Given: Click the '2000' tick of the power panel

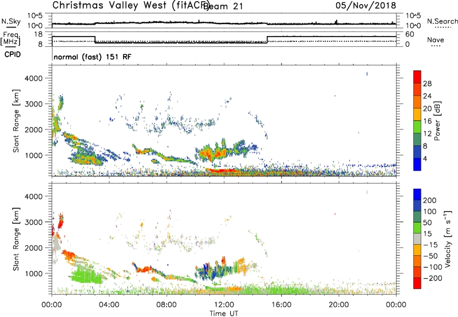Looking at the screenshot, I should coord(33,129).
